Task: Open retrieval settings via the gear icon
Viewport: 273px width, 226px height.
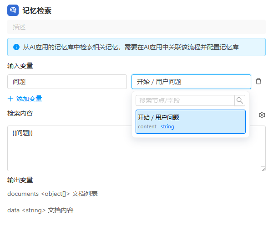Action: coord(262,115)
